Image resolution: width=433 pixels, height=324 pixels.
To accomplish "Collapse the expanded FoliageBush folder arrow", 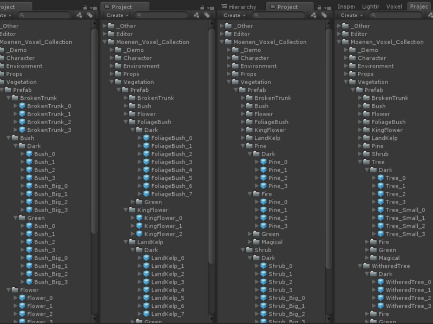I will 126,122.
